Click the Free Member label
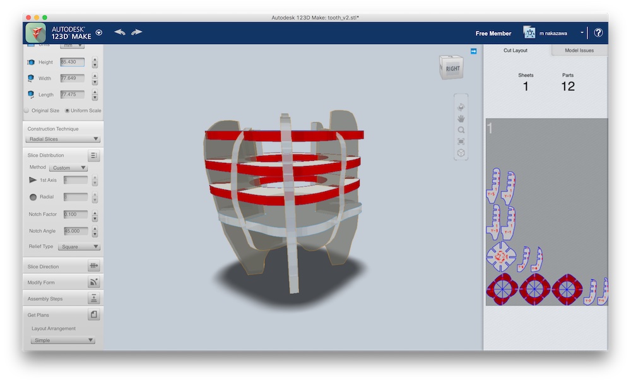Image resolution: width=631 pixels, height=383 pixels. pos(493,33)
